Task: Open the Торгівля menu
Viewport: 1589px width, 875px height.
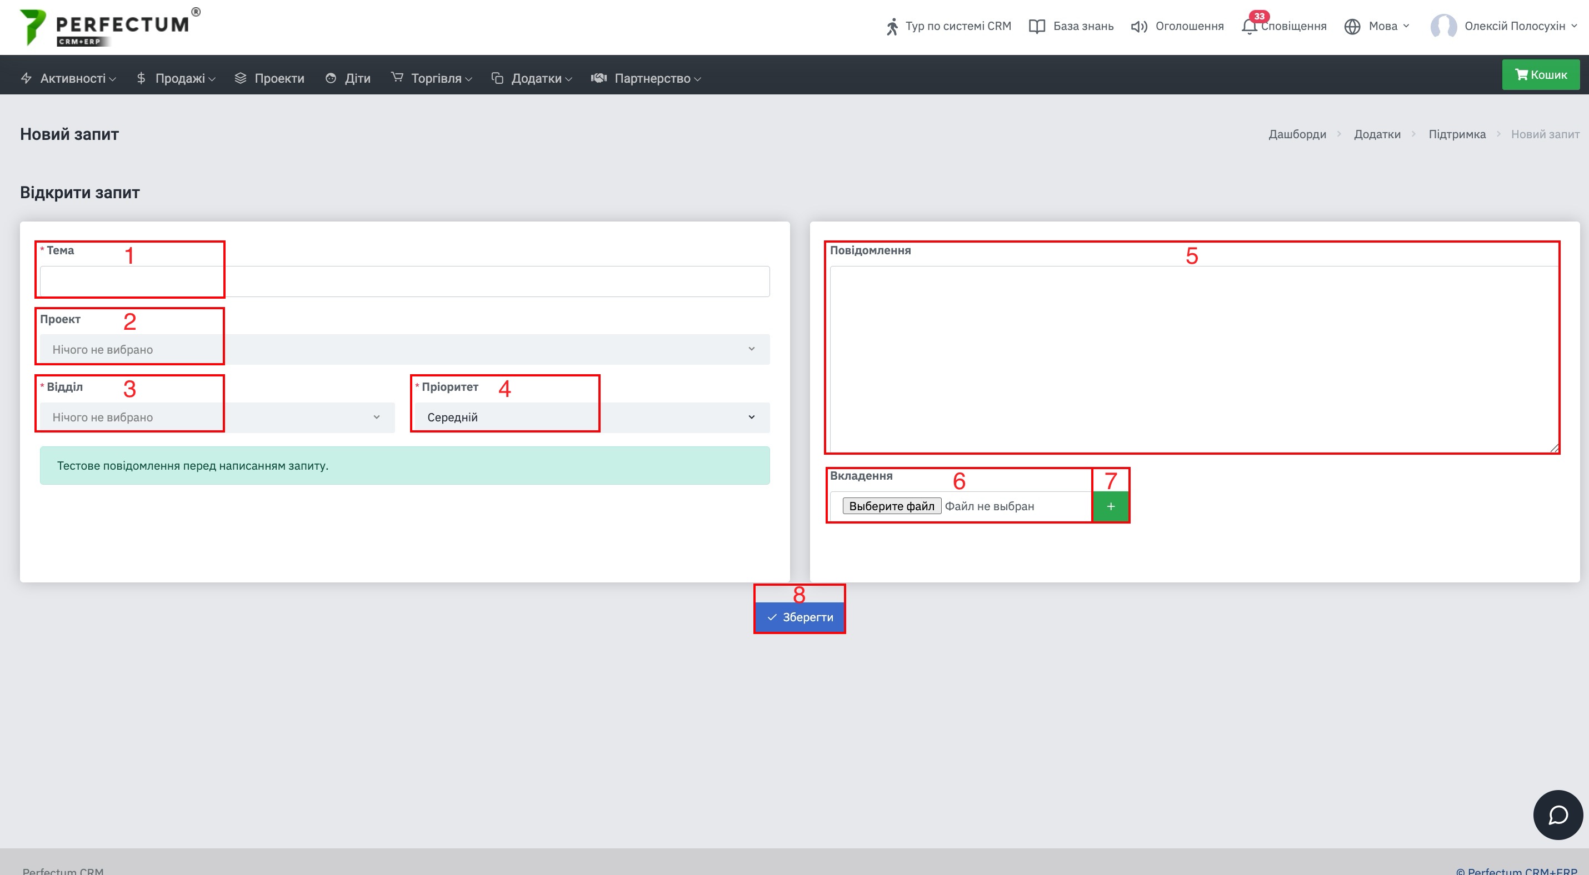Action: coord(432,78)
